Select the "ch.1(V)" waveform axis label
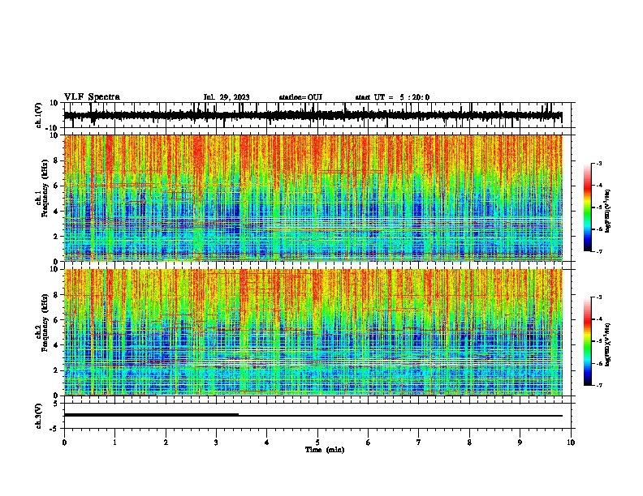643x496 pixels. point(39,115)
